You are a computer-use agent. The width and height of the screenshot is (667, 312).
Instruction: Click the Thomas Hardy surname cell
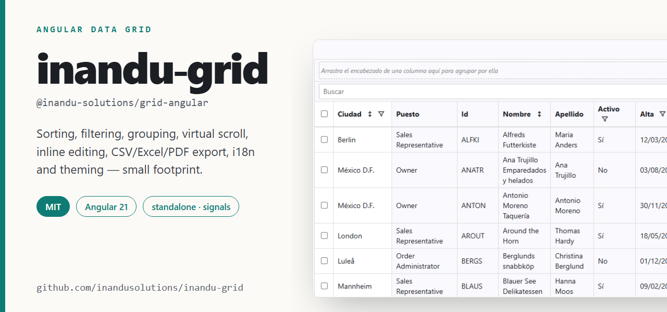click(x=572, y=236)
